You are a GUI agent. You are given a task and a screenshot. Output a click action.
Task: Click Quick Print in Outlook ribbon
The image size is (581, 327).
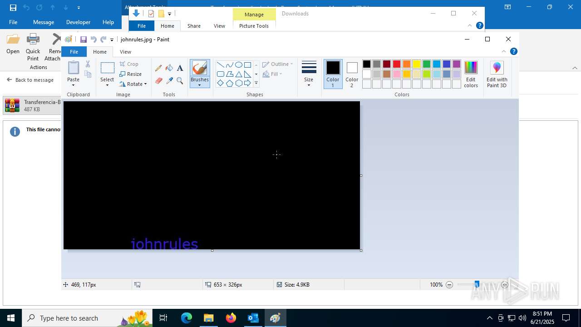(x=33, y=47)
